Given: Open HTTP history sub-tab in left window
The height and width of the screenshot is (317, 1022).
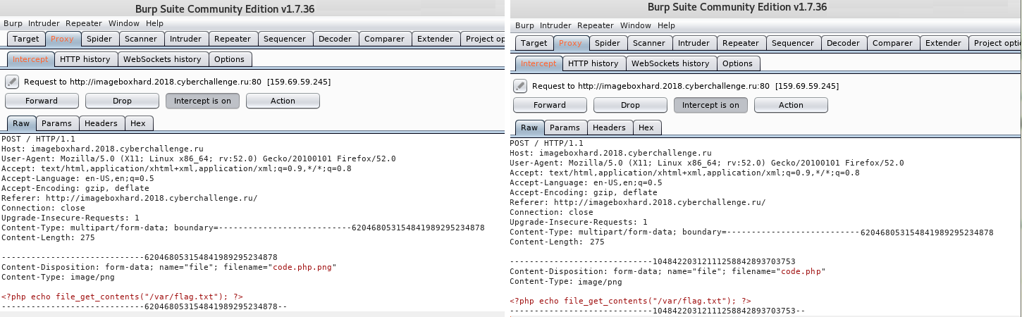Looking at the screenshot, I should pos(85,59).
